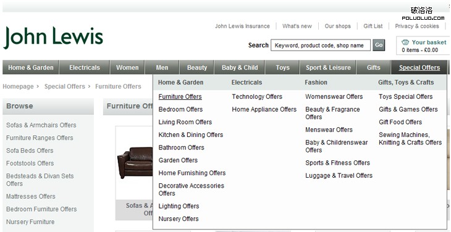451x232 pixels.
Task: Click the basket icon beside Your basket
Action: coord(405,43)
